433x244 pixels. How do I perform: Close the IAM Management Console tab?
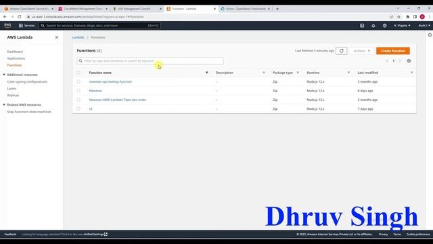pos(161,9)
